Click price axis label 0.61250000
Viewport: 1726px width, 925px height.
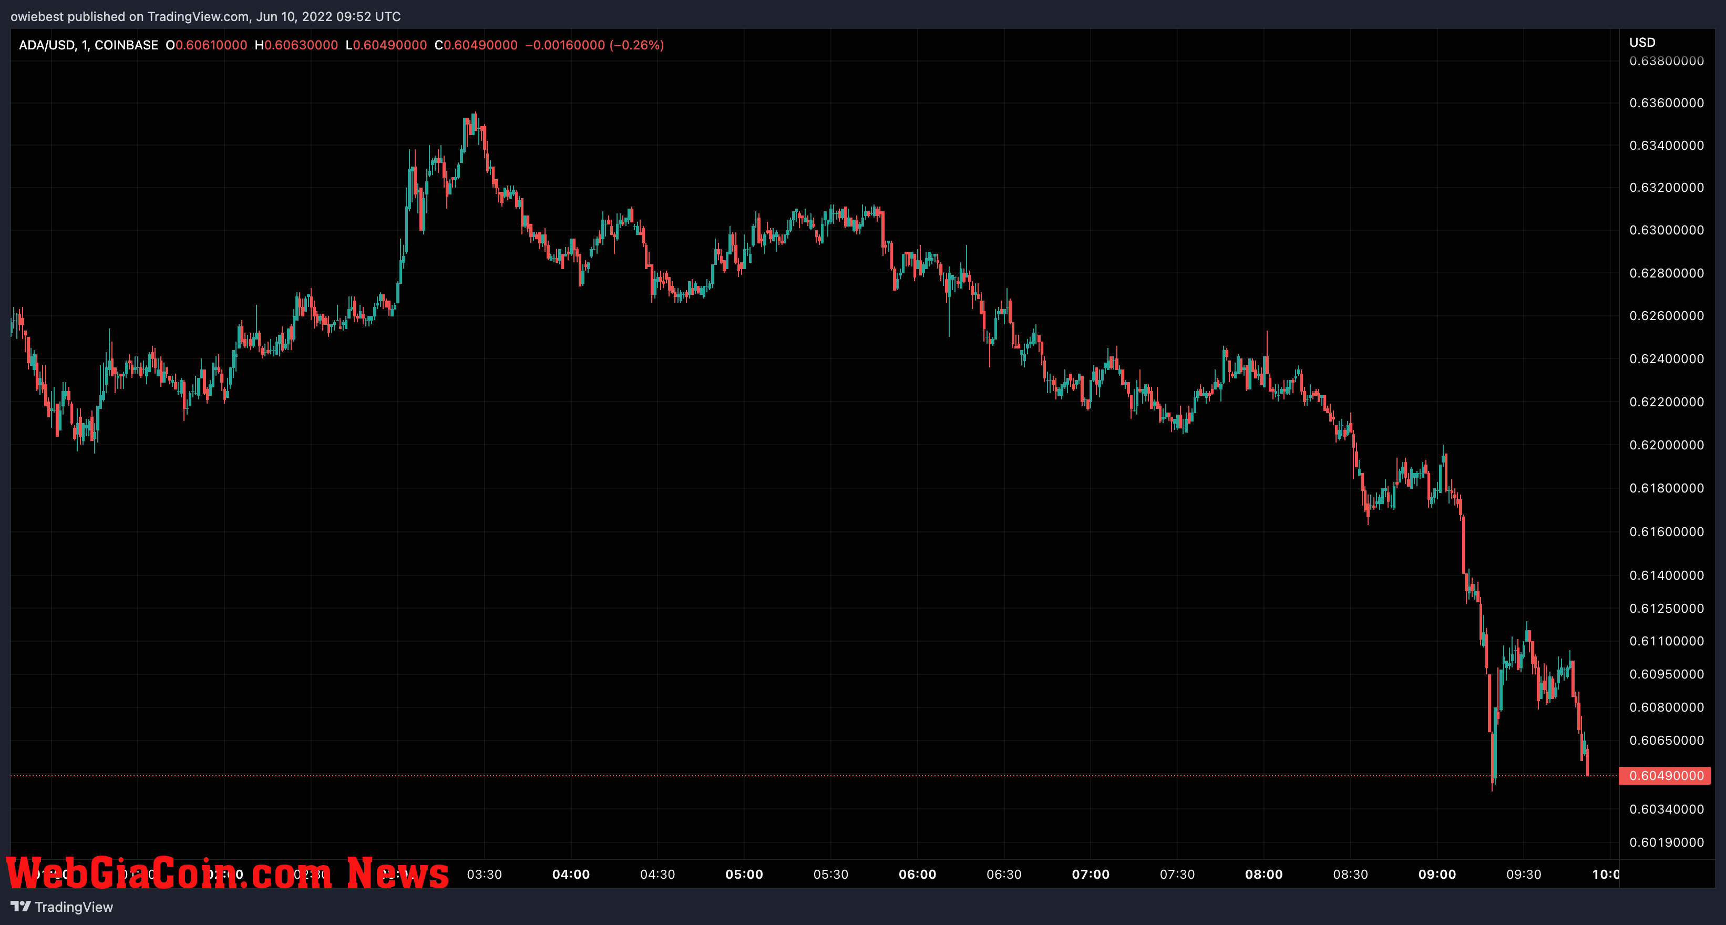(x=1667, y=608)
